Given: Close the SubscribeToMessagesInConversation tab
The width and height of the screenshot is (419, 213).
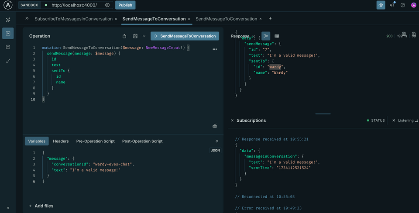Looking at the screenshot, I should (116, 19).
